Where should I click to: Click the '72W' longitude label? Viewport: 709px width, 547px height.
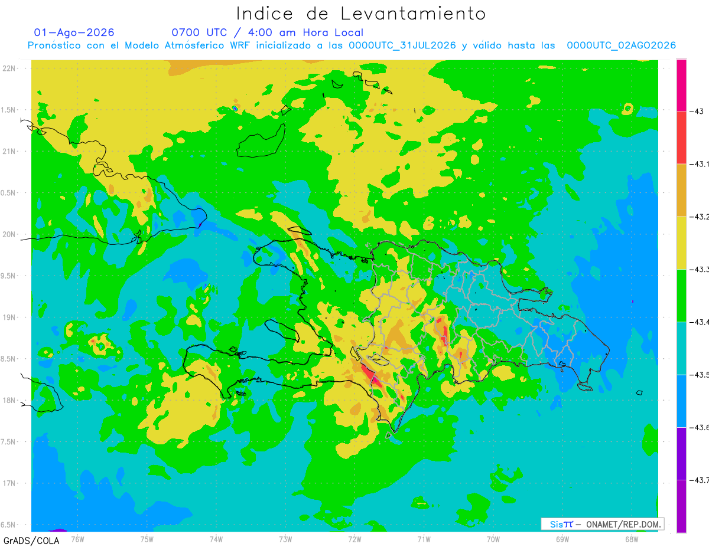click(354, 539)
